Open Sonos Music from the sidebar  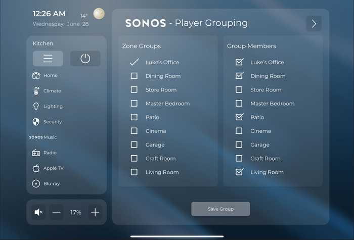click(43, 137)
